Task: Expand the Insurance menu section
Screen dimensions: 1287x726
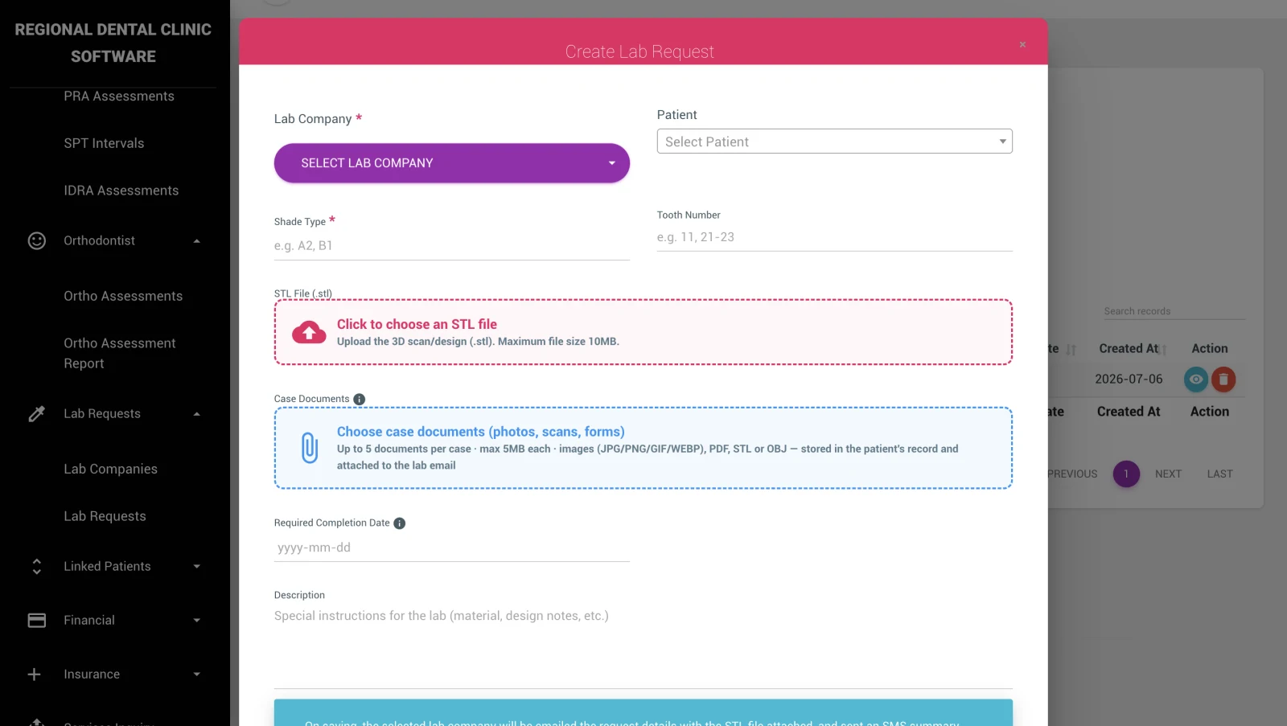Action: tap(197, 675)
